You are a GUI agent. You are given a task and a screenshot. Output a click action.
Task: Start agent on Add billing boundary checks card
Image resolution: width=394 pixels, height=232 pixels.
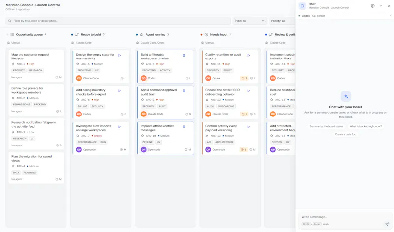[119, 91]
